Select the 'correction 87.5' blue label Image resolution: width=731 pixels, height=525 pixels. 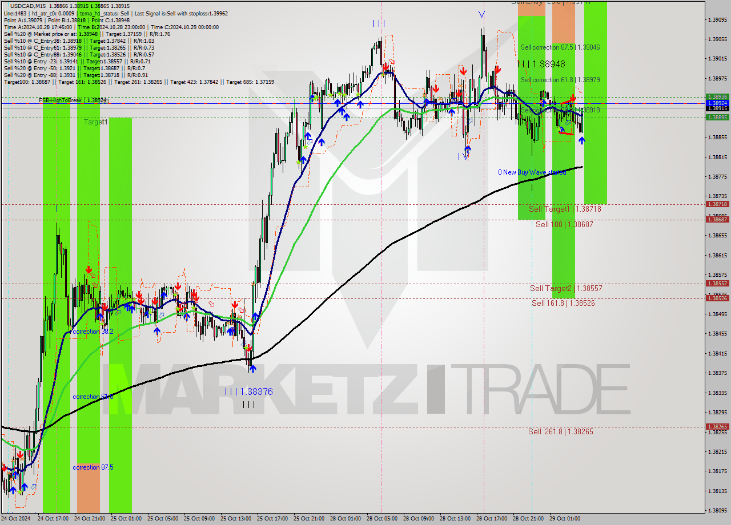point(93,467)
